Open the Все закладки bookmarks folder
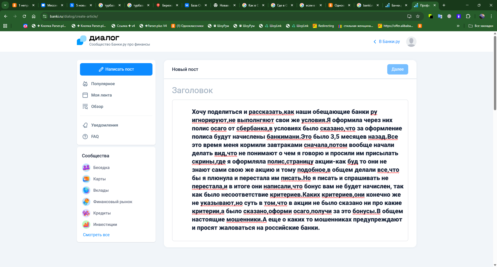 tap(481, 26)
